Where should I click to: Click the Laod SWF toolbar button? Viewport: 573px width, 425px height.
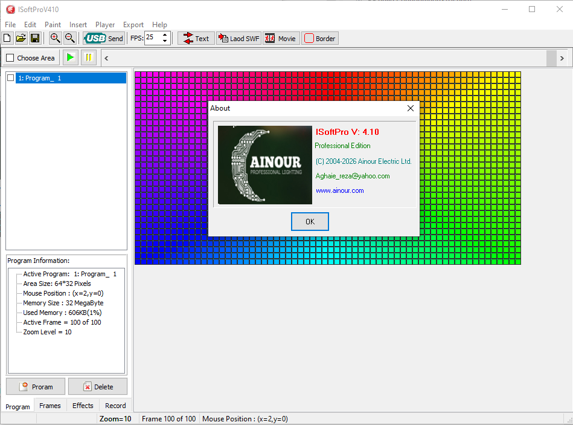point(238,39)
